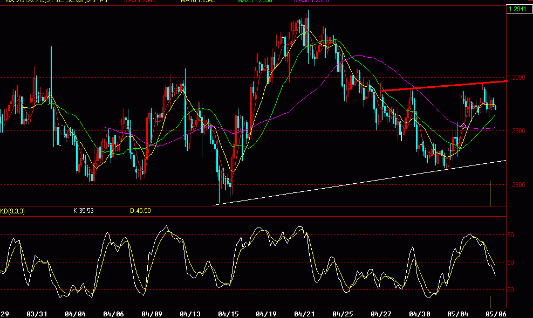Select the white ascending support trendline
533x318 pixels.
pos(359,183)
